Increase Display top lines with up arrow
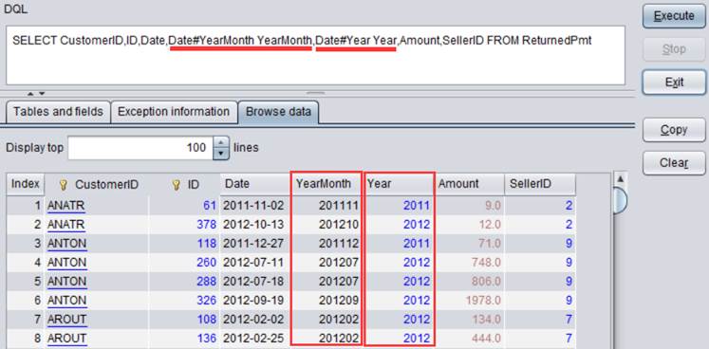Viewport: 709px width, 349px height. click(x=220, y=142)
